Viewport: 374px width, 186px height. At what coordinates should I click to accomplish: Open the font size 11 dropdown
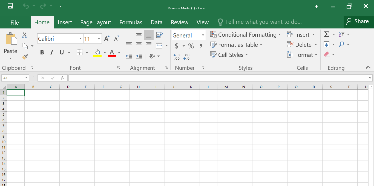pos(99,39)
